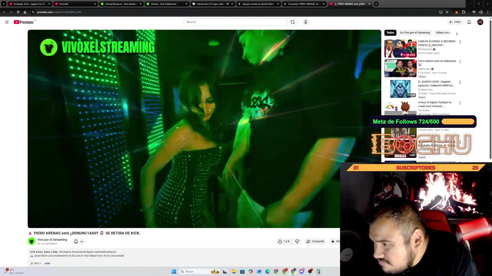Focus the Buscar search field in YouTube
The height and width of the screenshot is (276, 492).
click(235, 22)
